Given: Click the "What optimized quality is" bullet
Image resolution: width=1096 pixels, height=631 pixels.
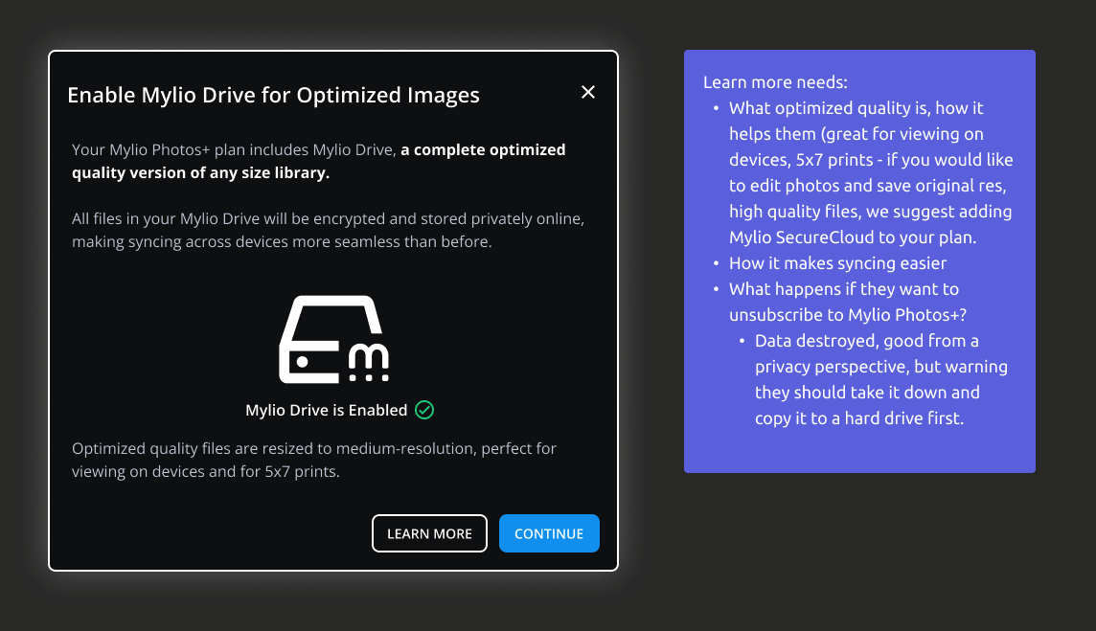Looking at the screenshot, I should pos(871,172).
